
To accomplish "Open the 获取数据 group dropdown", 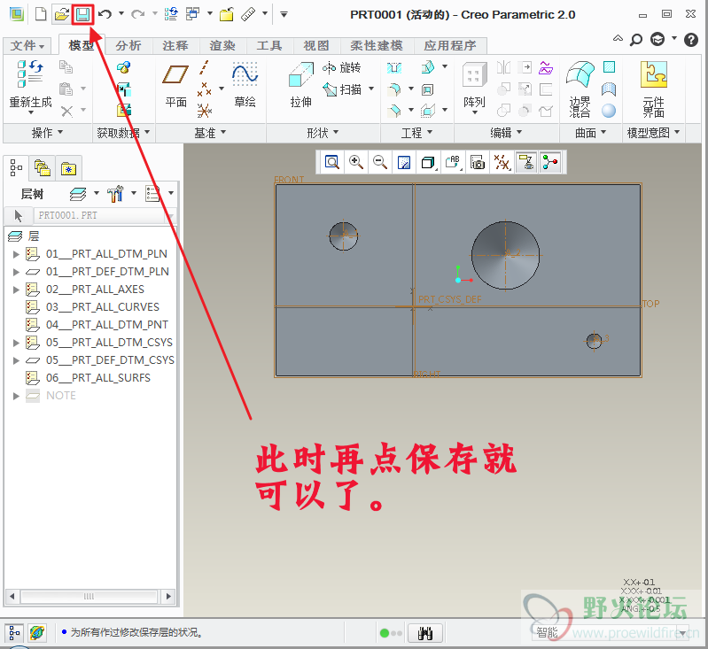I will point(123,133).
